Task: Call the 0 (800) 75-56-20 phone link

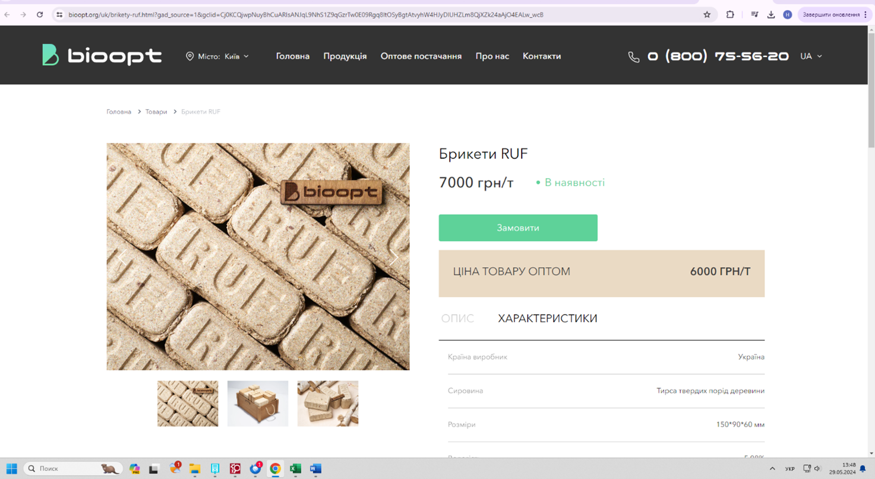Action: tap(718, 56)
